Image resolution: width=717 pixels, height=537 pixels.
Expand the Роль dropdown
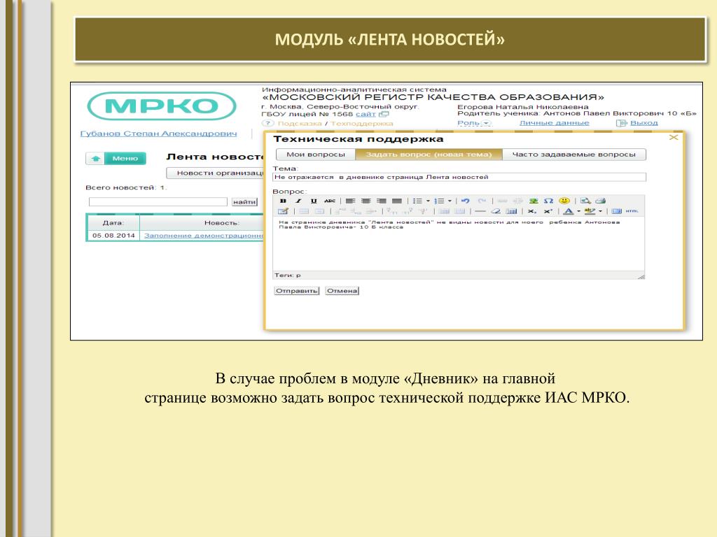pos(474,123)
